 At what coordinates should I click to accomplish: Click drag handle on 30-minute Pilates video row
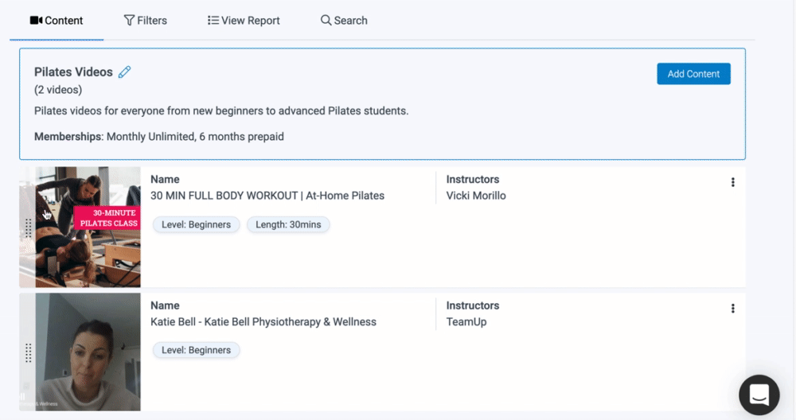(29, 227)
